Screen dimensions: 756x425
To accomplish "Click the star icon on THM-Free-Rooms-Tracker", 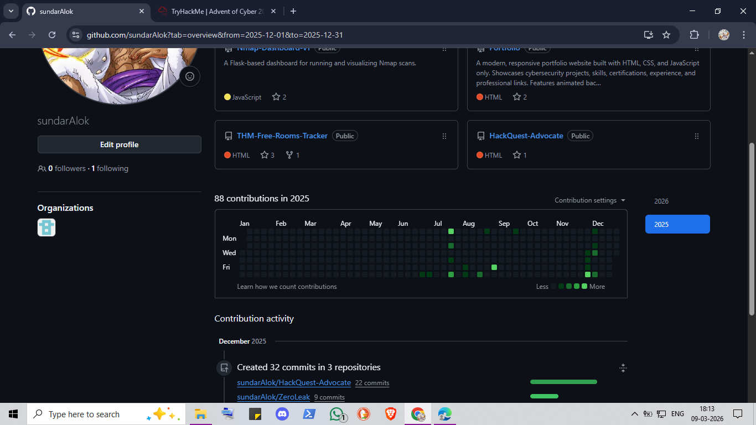I will pyautogui.click(x=265, y=155).
